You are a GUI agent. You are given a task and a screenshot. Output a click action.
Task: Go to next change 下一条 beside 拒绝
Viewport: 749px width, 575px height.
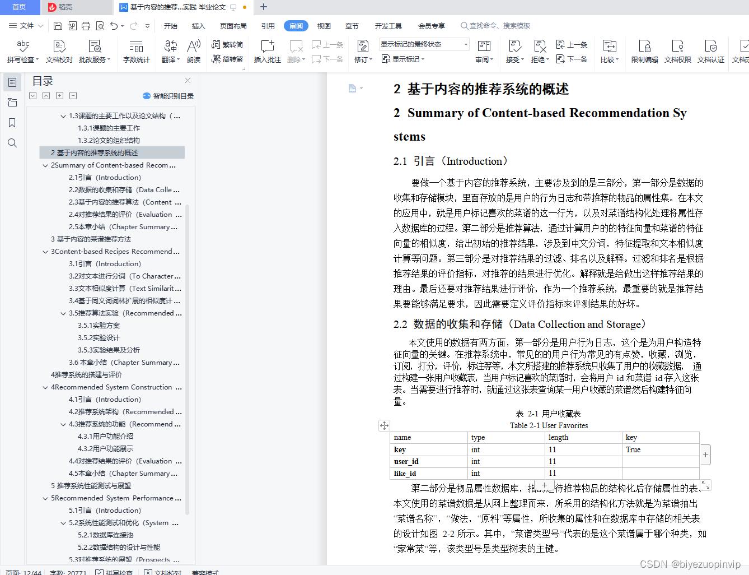pyautogui.click(x=572, y=59)
